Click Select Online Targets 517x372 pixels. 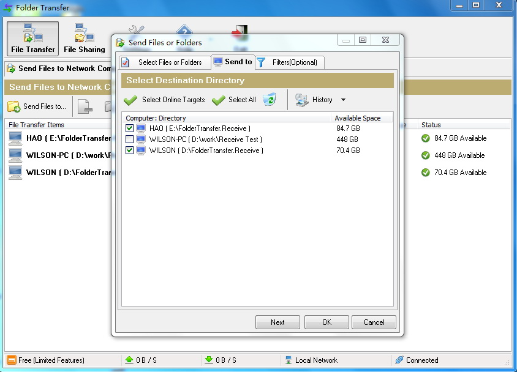[165, 100]
